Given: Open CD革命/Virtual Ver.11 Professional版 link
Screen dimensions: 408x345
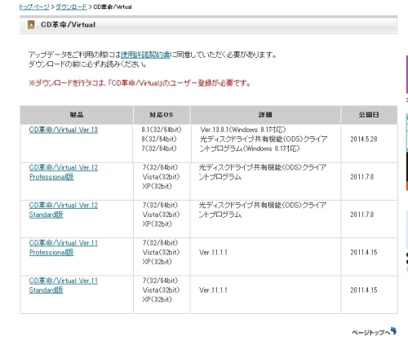Looking at the screenshot, I should pyautogui.click(x=64, y=248).
